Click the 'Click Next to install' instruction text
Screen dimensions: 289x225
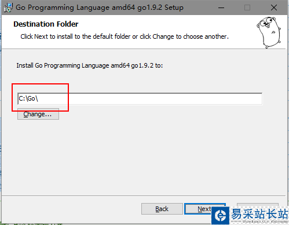125,36
